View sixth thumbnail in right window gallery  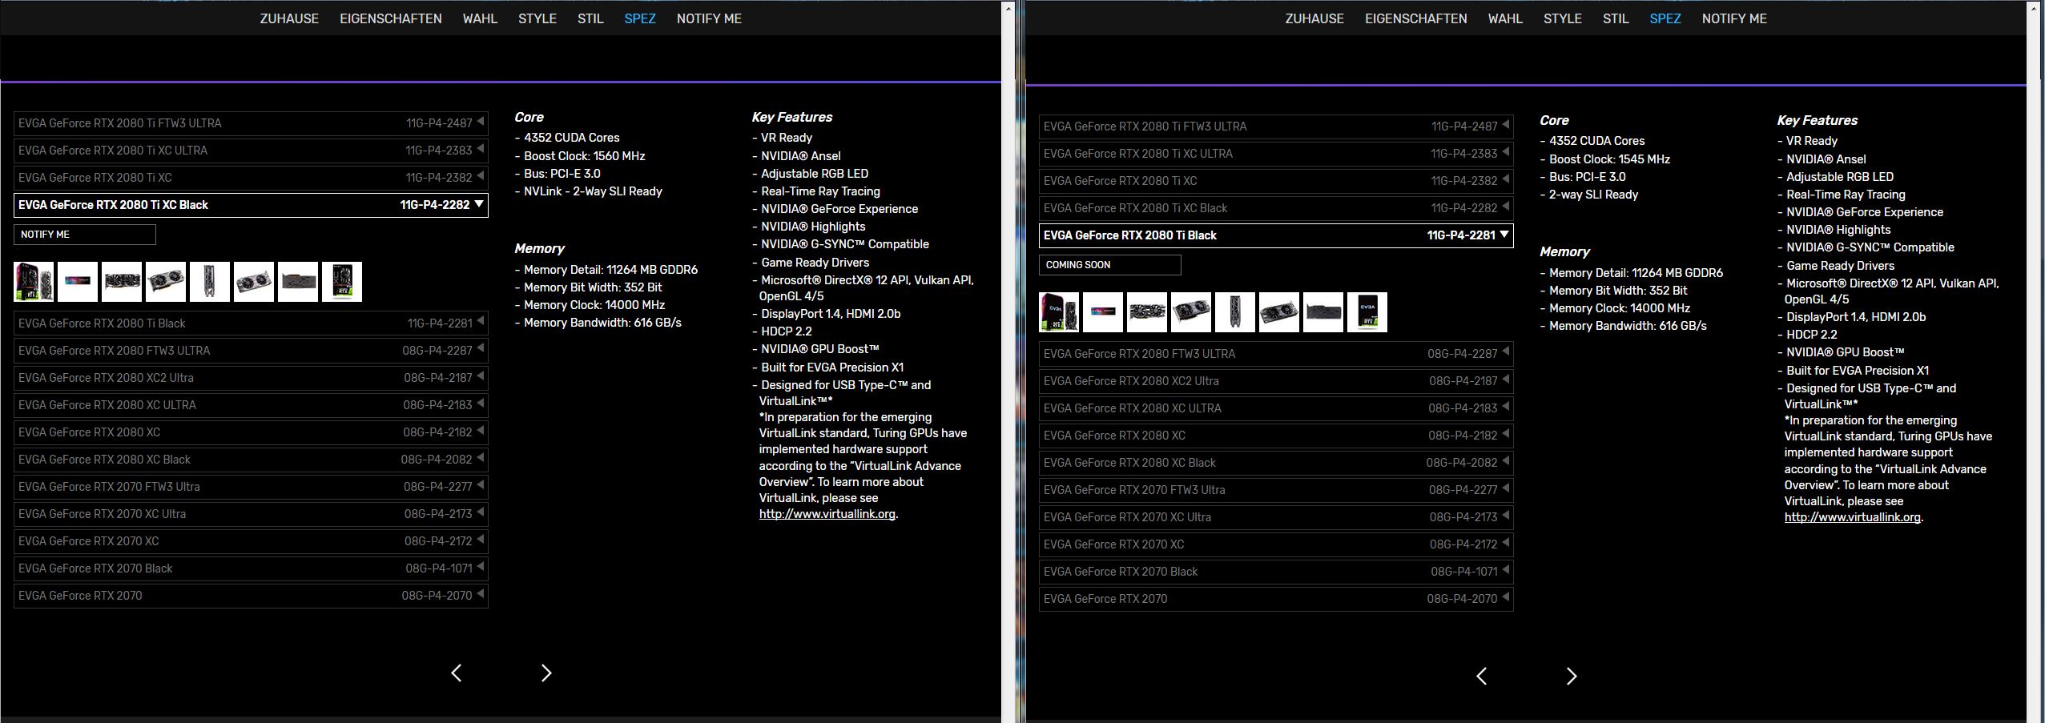pos(1279,312)
